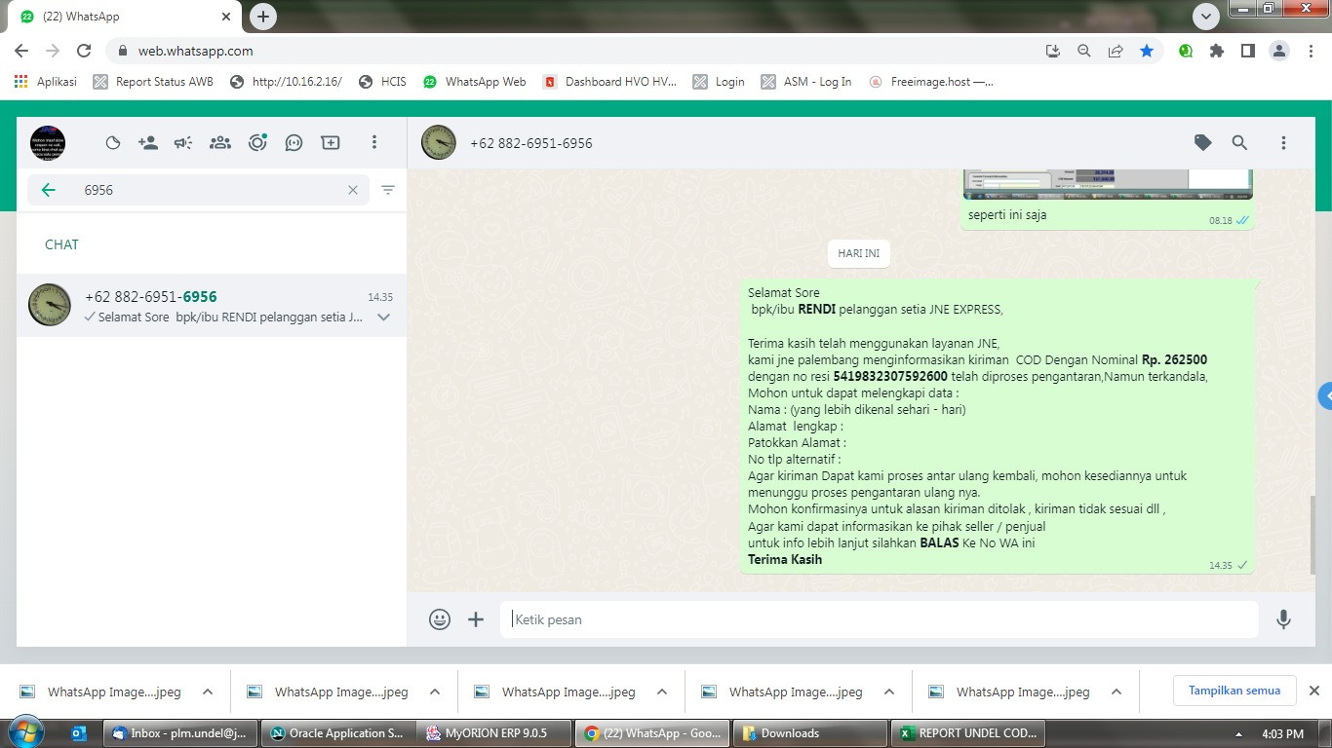Open the Extensions puzzle icon
This screenshot has width=1332, height=748.
coord(1217,51)
